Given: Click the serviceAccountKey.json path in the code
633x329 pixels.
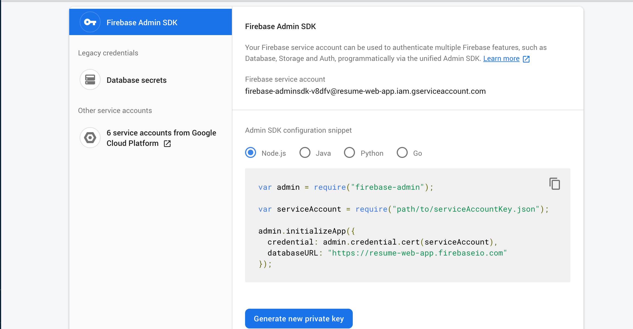Looking at the screenshot, I should [466, 209].
